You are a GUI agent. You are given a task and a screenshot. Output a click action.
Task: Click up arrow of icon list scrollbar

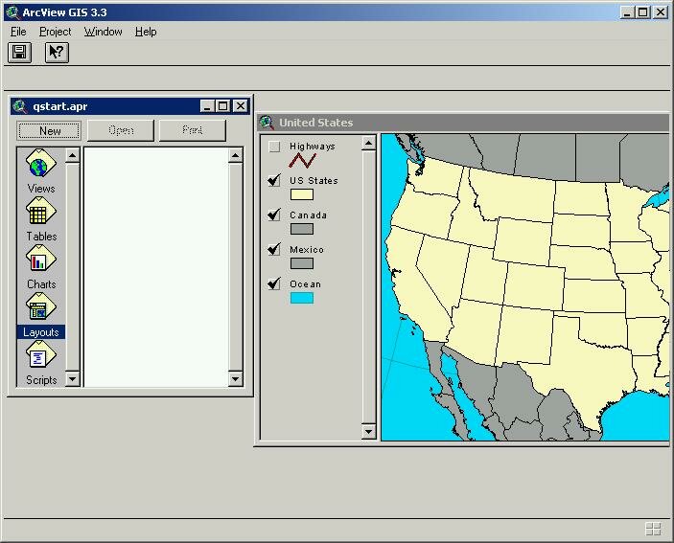tap(72, 155)
